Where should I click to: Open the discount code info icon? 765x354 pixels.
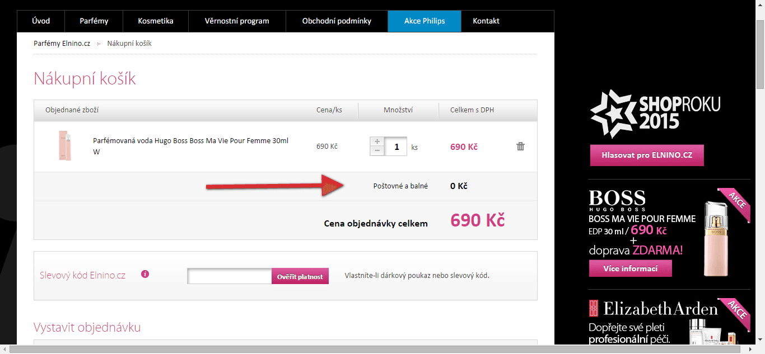coord(145,274)
